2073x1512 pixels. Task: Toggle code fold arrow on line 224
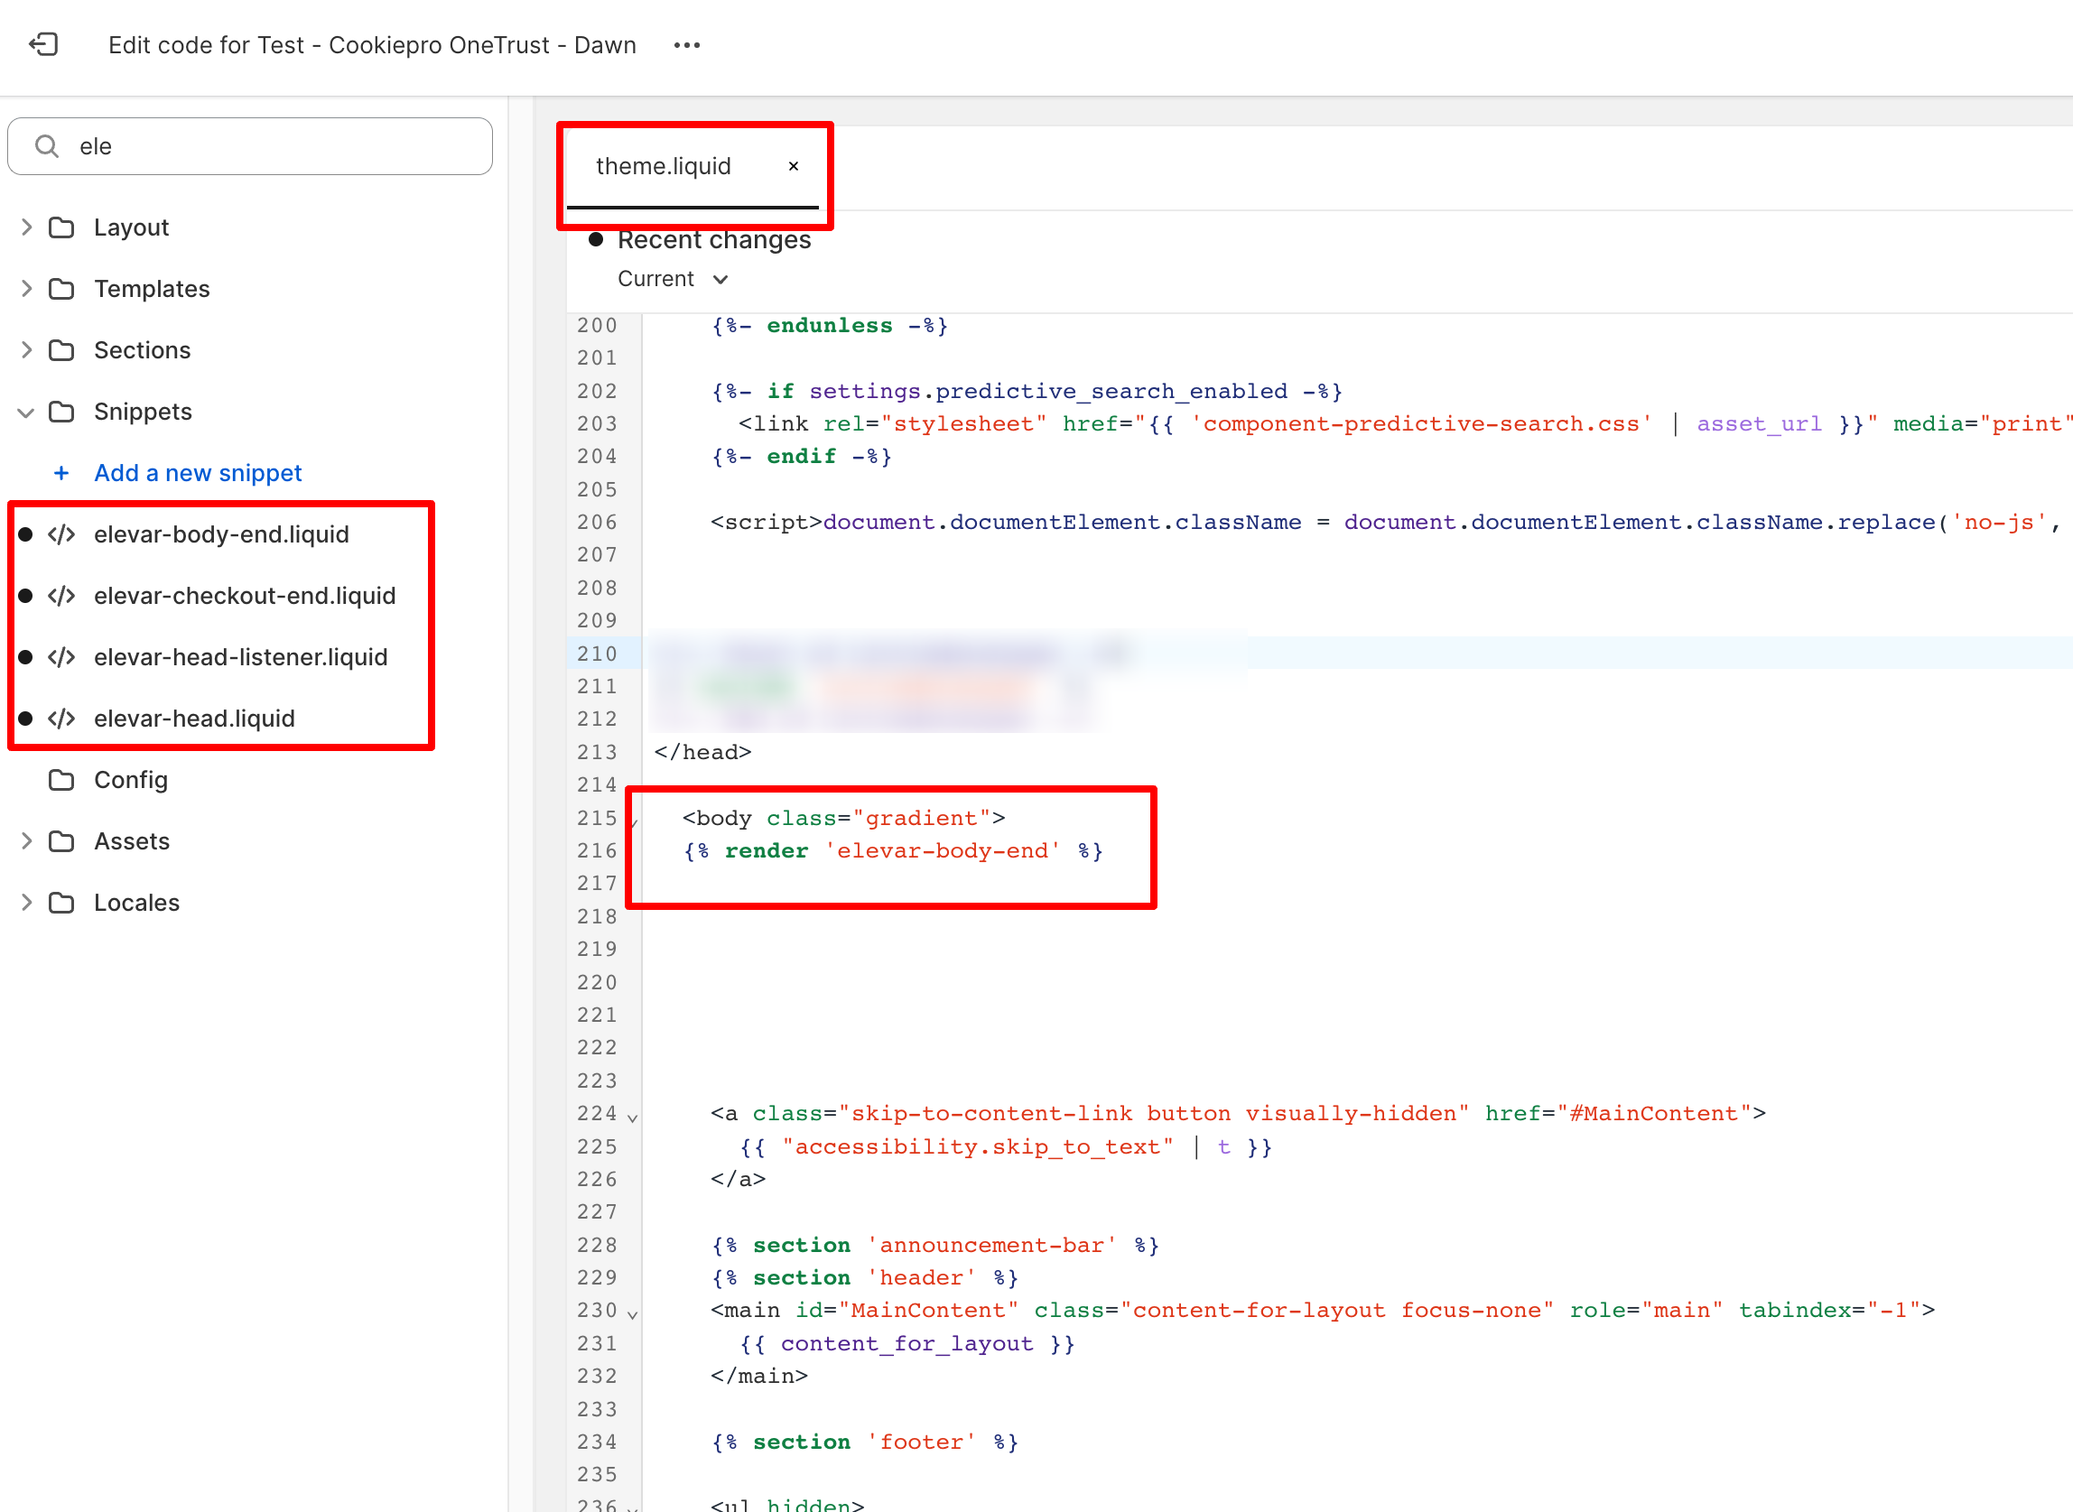point(632,1117)
